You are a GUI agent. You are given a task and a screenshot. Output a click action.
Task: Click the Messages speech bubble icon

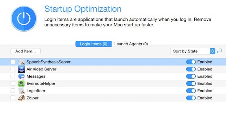pos(22,76)
